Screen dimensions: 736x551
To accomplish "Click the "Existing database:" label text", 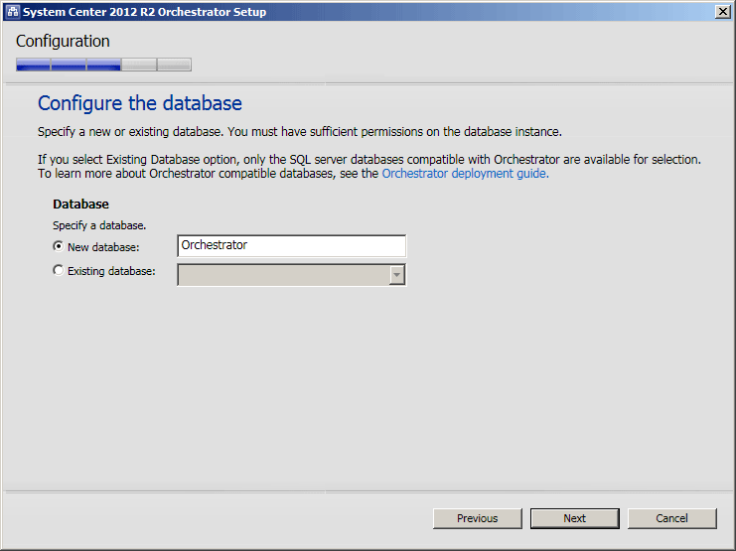I will coord(111,271).
